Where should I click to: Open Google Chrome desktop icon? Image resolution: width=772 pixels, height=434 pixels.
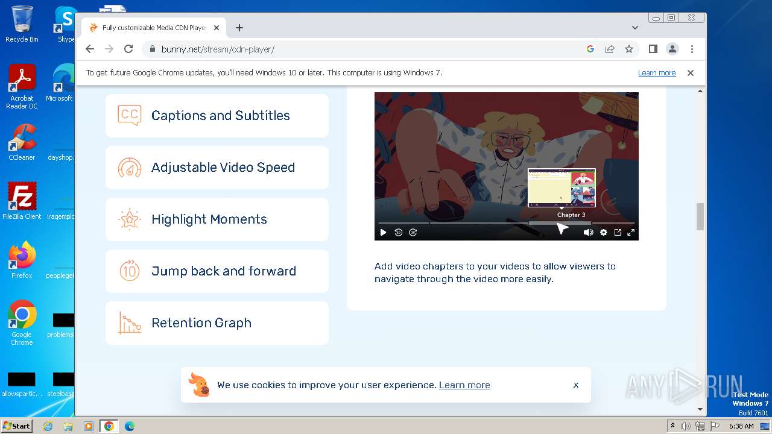click(x=22, y=323)
